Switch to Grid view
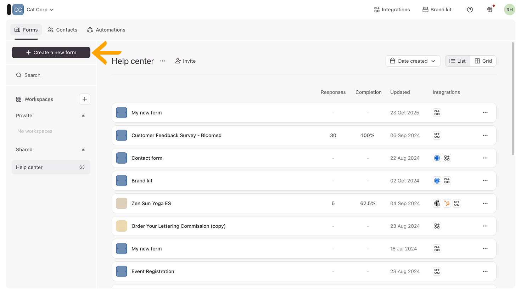The image size is (521, 294). tap(483, 61)
